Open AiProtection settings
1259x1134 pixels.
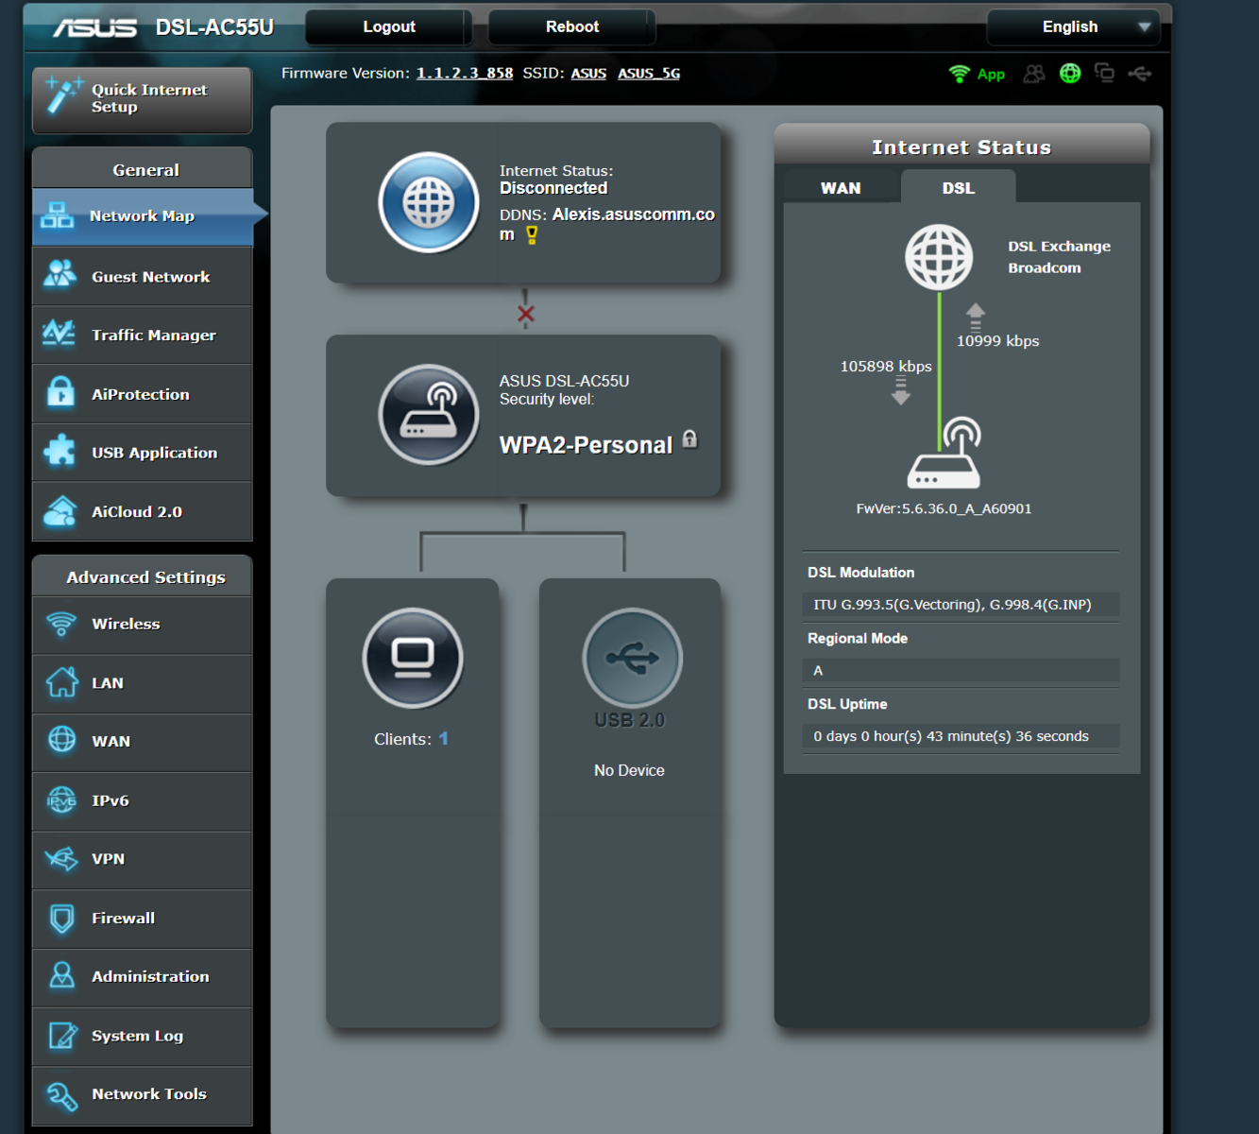click(x=143, y=394)
